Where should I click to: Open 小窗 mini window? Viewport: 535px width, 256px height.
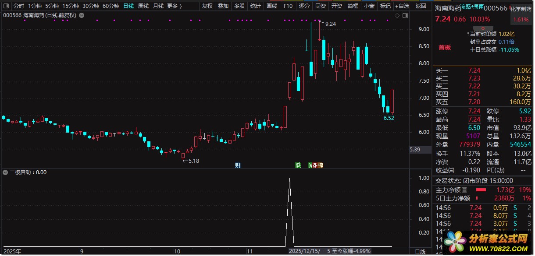coord(369,6)
